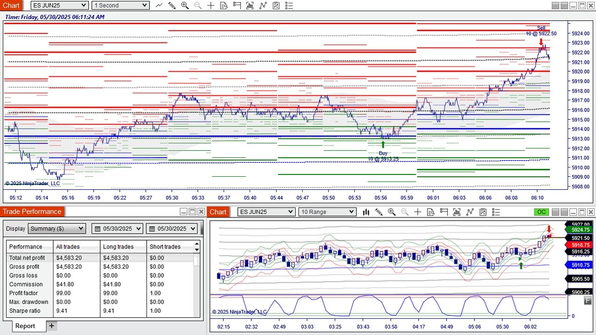
Task: Click the Sell 10 @ 5922.50 arrow marker
Action: [541, 41]
